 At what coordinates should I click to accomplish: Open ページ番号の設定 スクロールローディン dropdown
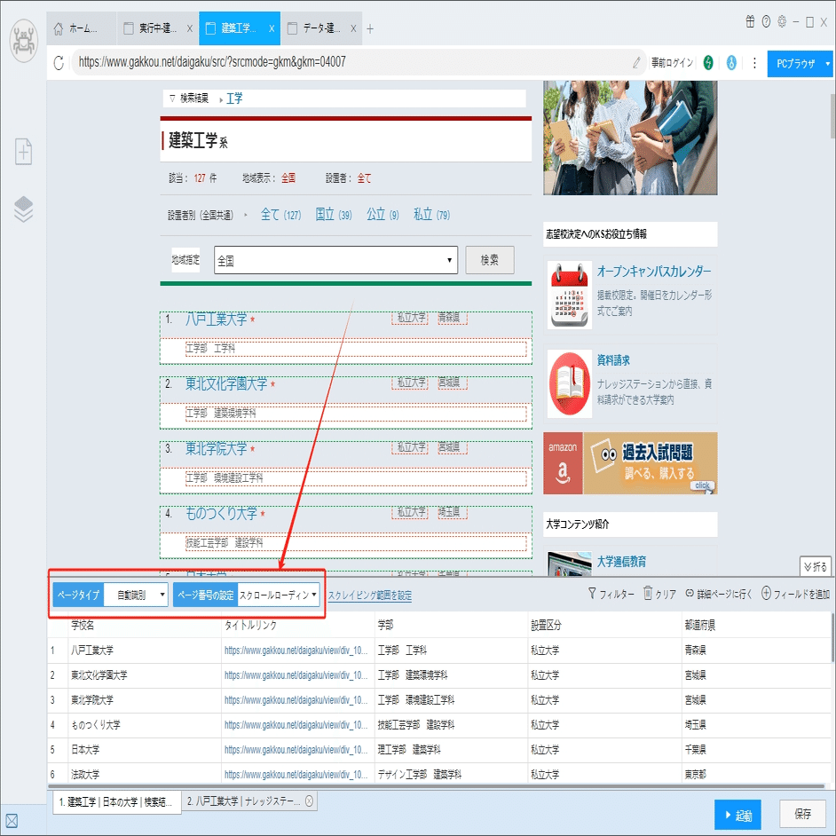click(279, 595)
